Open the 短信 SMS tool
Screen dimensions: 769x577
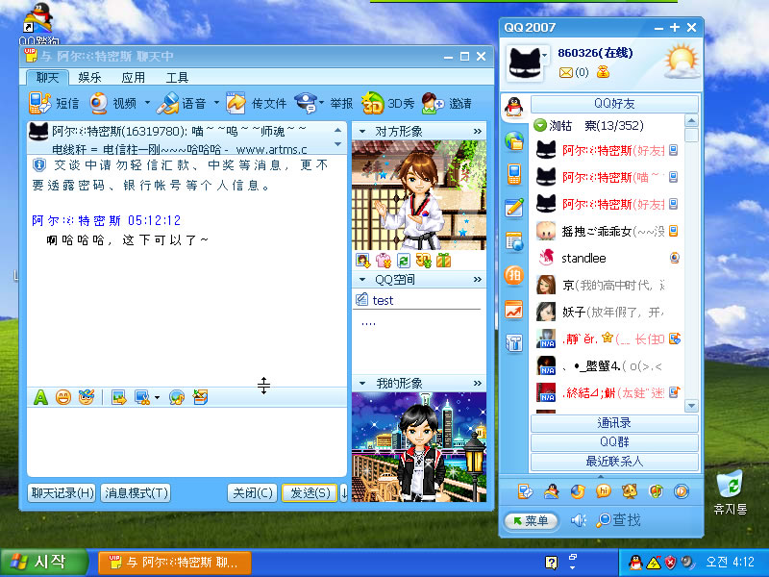(x=54, y=104)
